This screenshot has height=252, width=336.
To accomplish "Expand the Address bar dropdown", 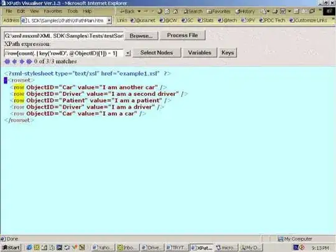I will 110,21.
